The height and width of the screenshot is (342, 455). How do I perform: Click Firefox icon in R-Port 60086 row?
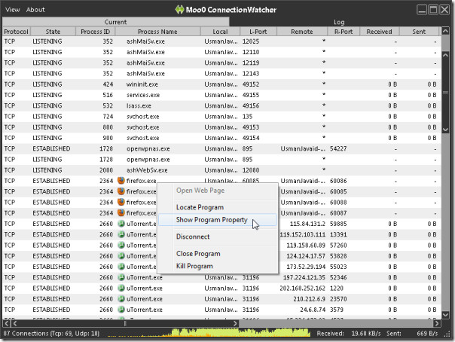pyautogui.click(x=121, y=181)
